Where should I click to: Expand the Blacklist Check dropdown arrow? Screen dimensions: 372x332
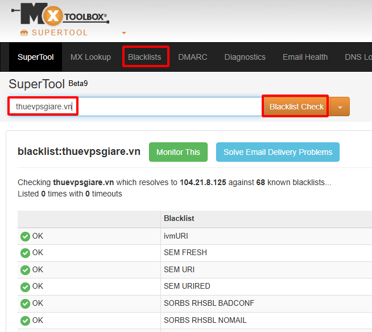(x=340, y=107)
